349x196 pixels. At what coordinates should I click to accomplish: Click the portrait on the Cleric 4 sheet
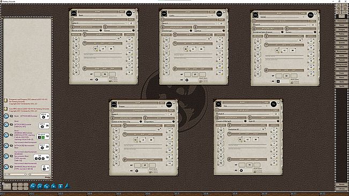point(164,13)
